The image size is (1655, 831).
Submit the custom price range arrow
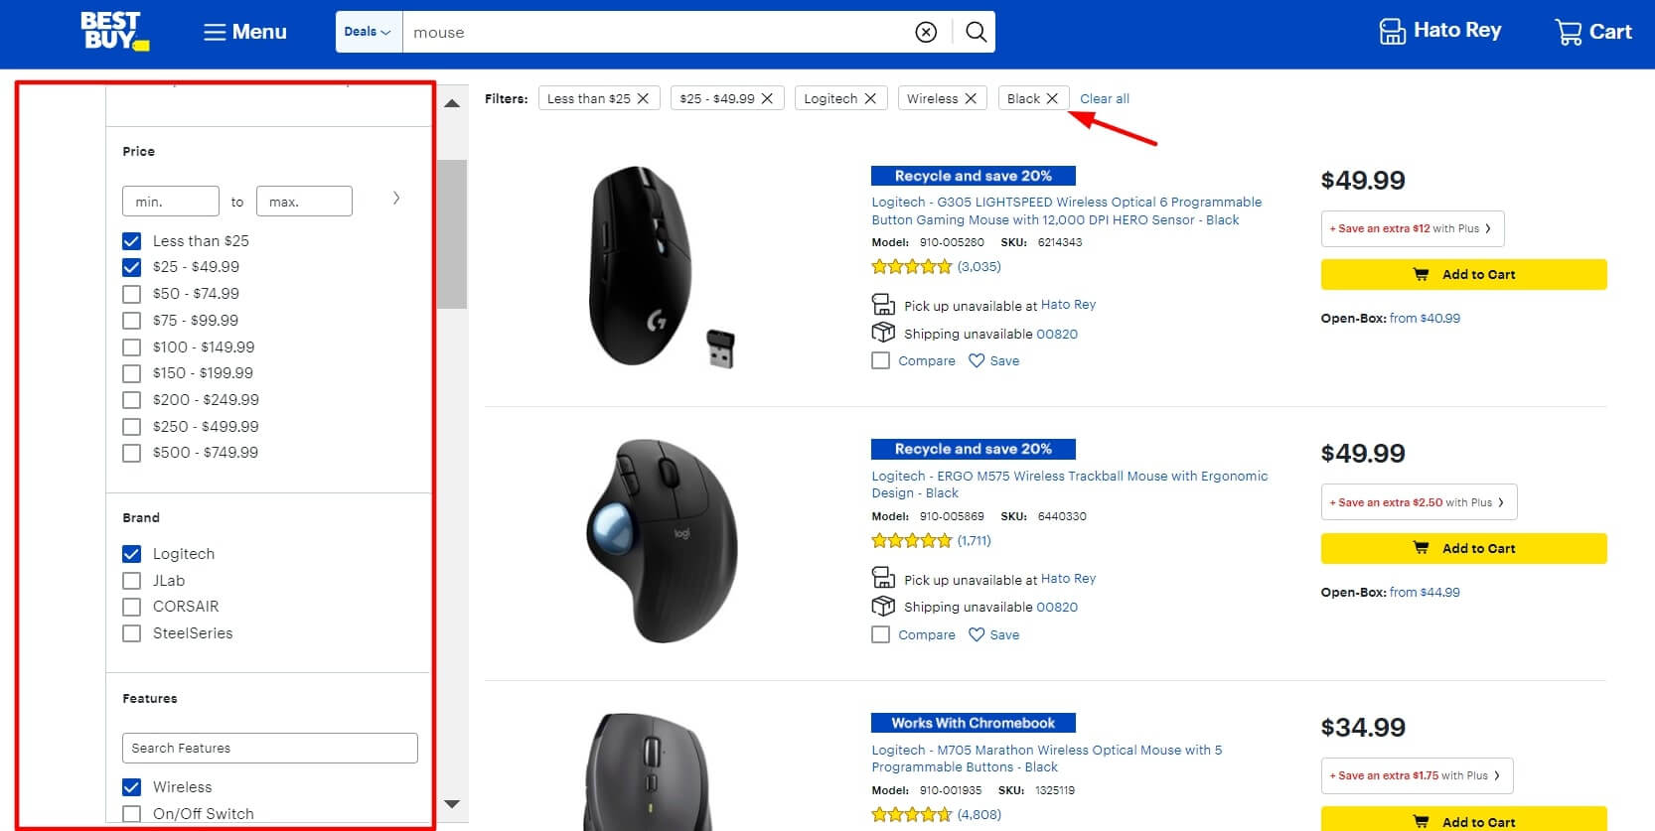tap(395, 199)
